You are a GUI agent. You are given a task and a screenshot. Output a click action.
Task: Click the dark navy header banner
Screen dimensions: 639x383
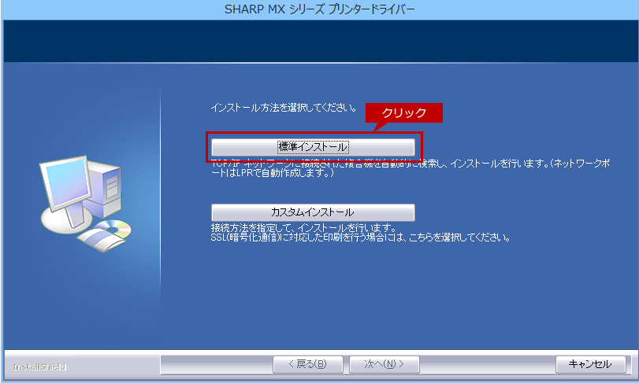(319, 41)
